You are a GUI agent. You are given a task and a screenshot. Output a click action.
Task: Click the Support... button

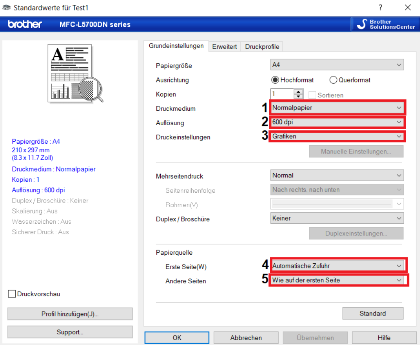[x=70, y=332]
